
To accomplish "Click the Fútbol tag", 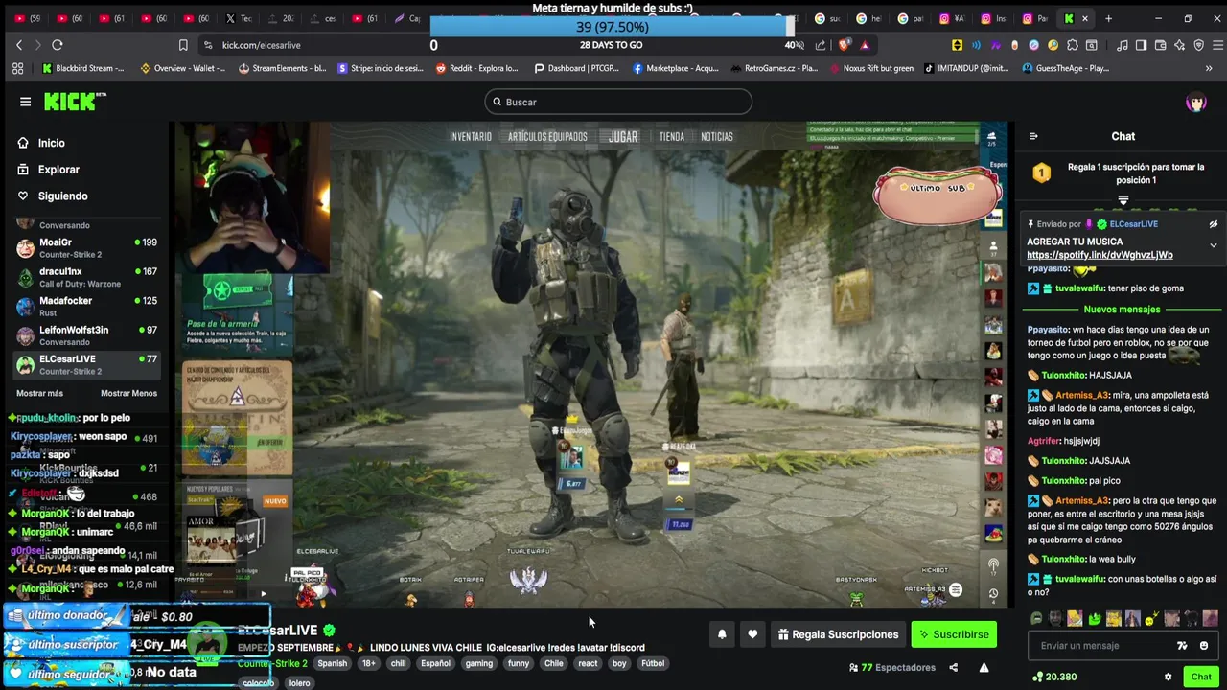I will [653, 663].
